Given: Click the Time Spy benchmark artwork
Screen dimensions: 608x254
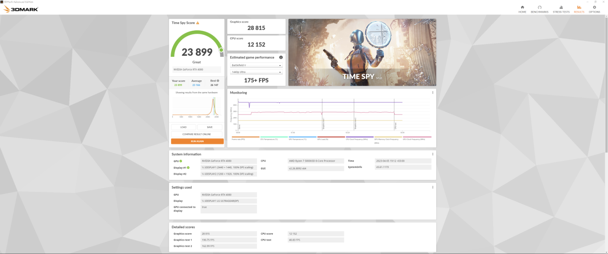Looking at the screenshot, I should [x=362, y=52].
